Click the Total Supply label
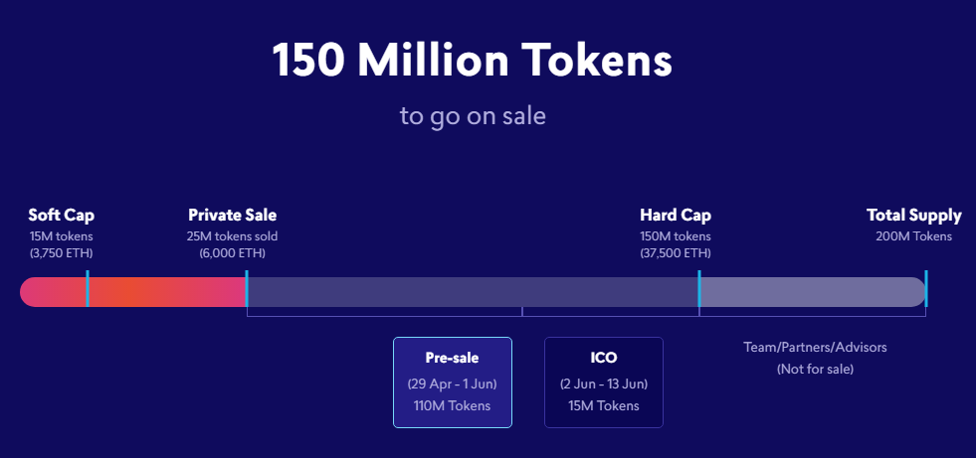 click(913, 215)
